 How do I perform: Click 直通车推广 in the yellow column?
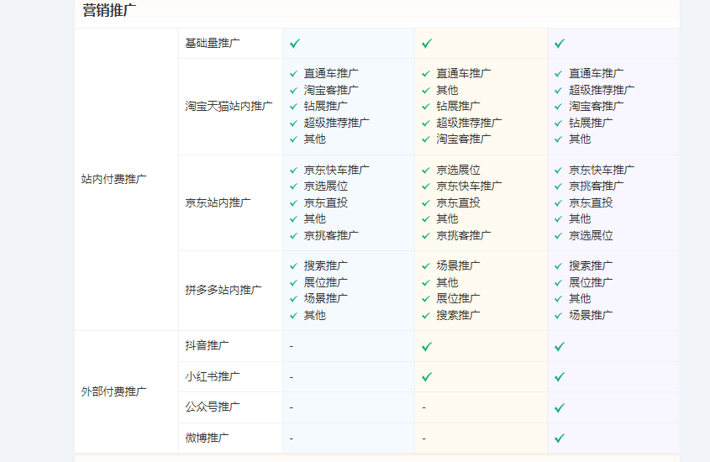(x=464, y=73)
